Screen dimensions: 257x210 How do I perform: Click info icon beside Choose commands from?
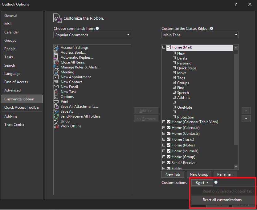click(97, 29)
